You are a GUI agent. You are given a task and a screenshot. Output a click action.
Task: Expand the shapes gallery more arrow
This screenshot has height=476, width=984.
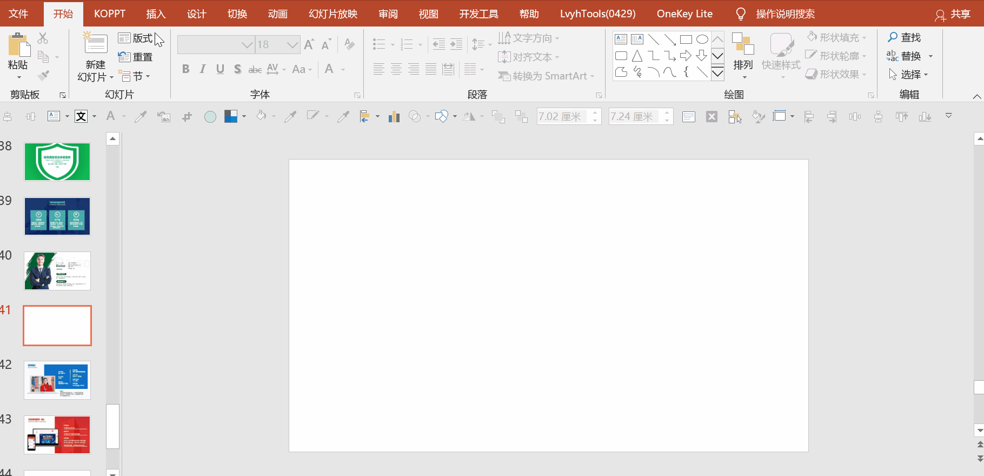(x=717, y=73)
